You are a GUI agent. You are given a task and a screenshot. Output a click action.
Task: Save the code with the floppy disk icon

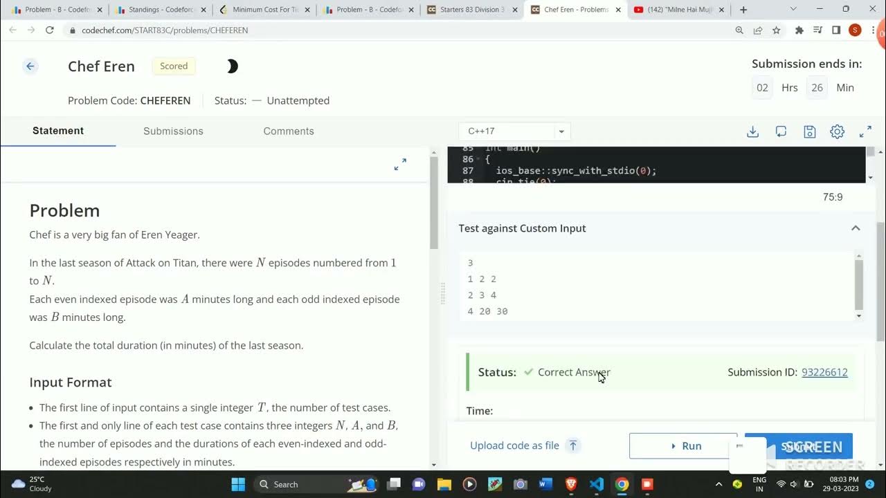[809, 131]
